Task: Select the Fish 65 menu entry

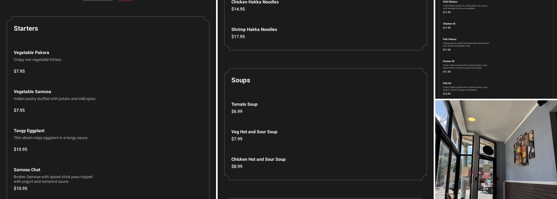Action: [x=447, y=83]
